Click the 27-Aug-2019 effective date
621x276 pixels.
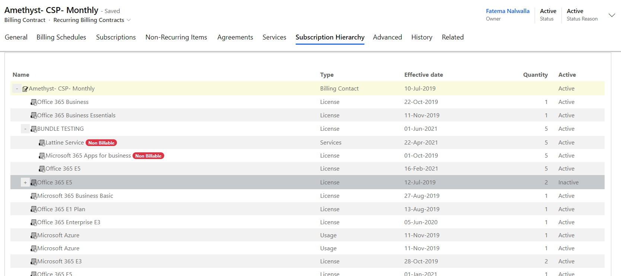[422, 196]
